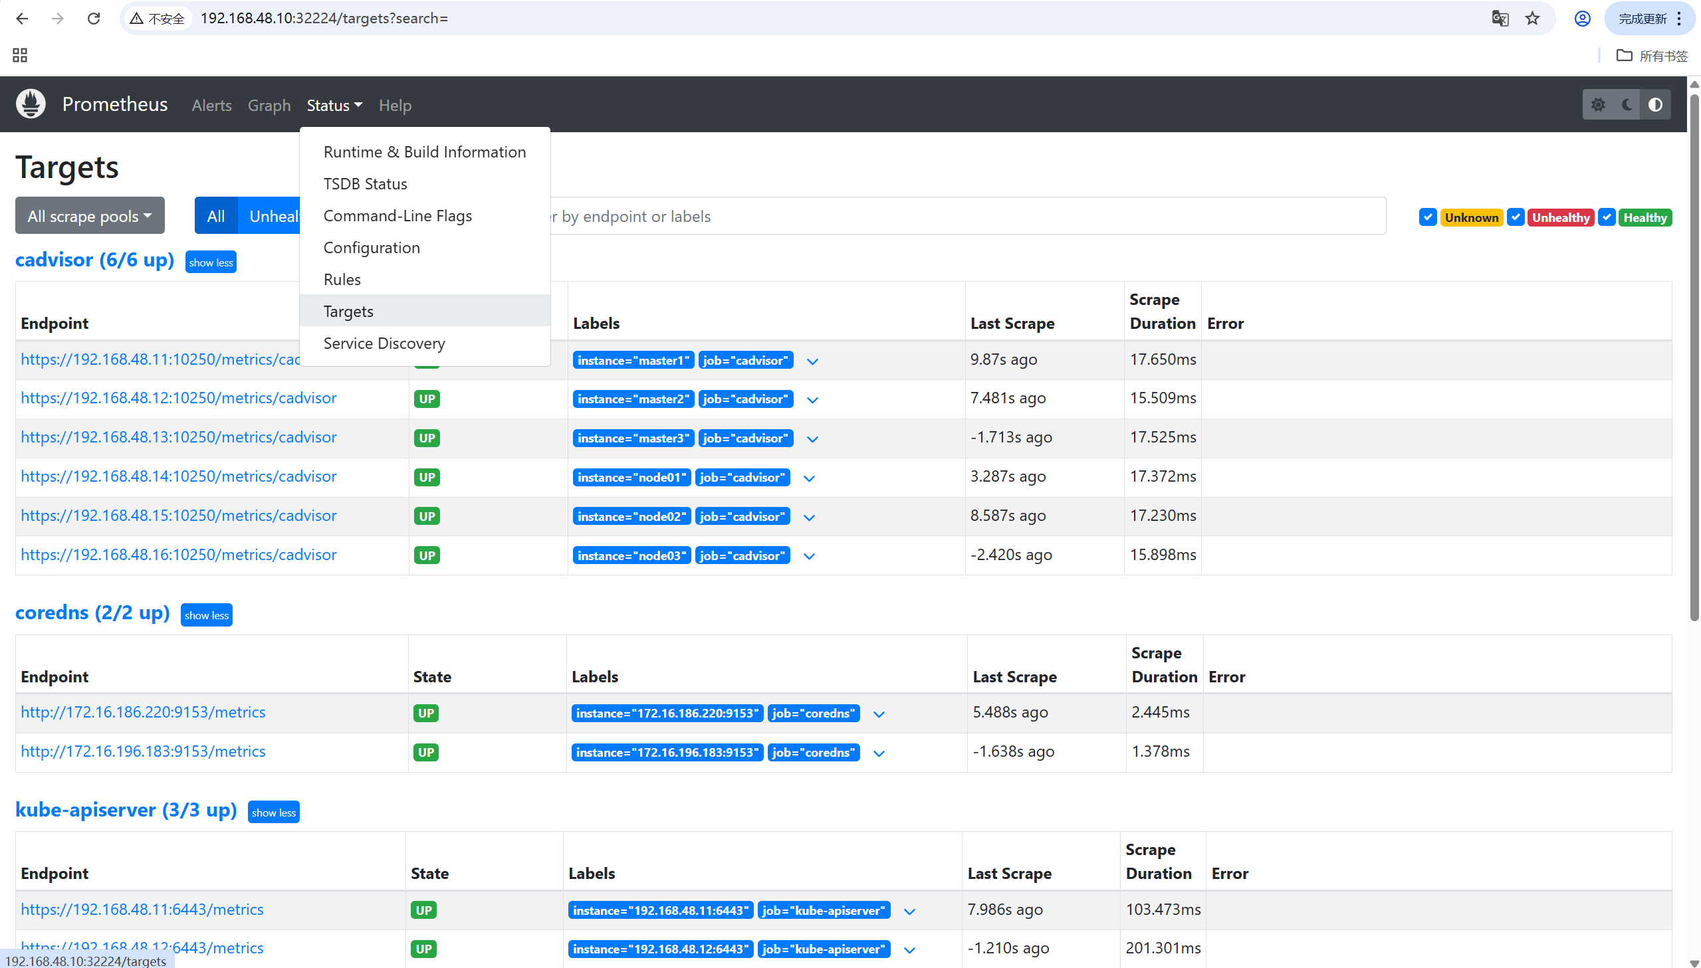The image size is (1701, 968).
Task: Click the instance="master1" label badge
Action: point(633,361)
